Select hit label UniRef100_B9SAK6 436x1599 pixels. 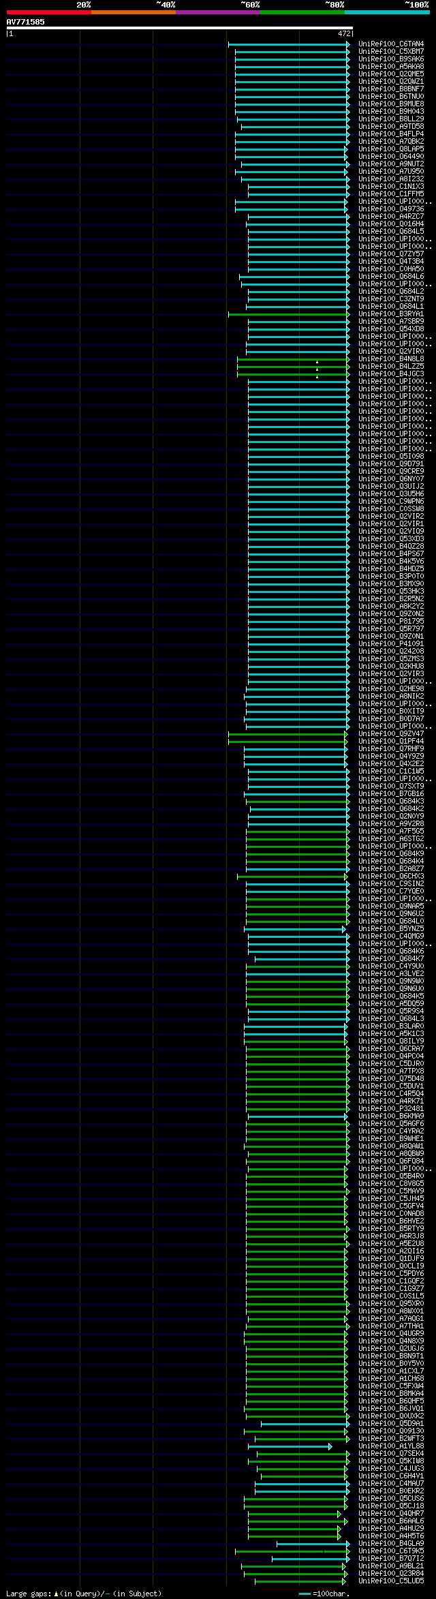pyautogui.click(x=391, y=59)
